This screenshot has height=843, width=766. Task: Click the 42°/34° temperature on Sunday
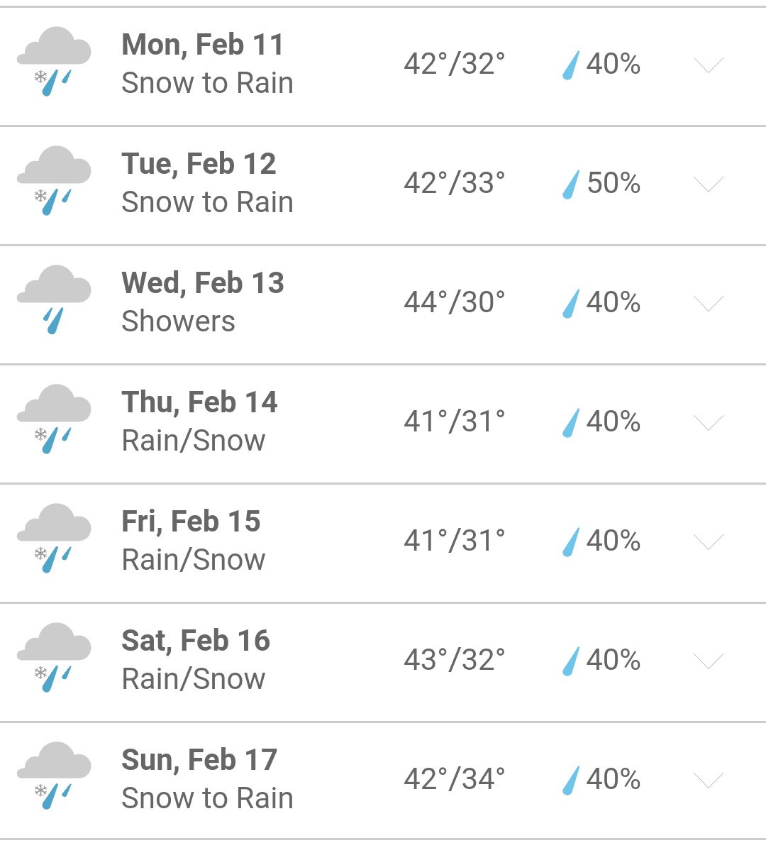(x=454, y=779)
